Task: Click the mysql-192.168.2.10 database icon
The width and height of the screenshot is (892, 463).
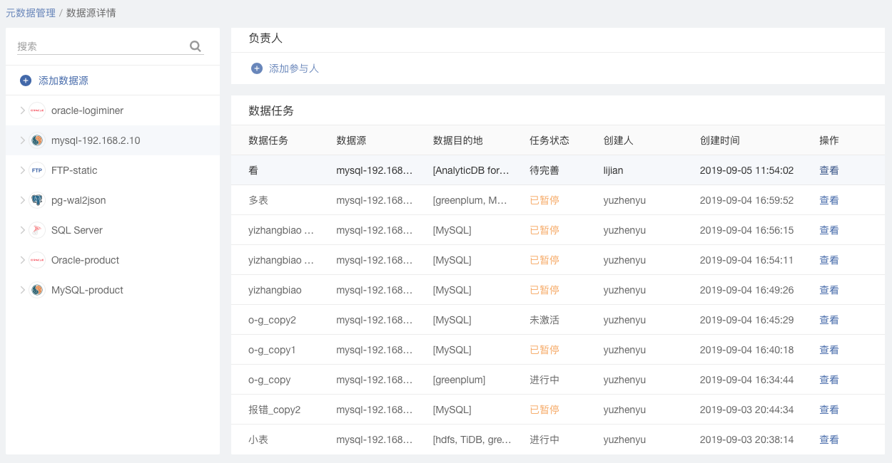Action: (x=37, y=140)
